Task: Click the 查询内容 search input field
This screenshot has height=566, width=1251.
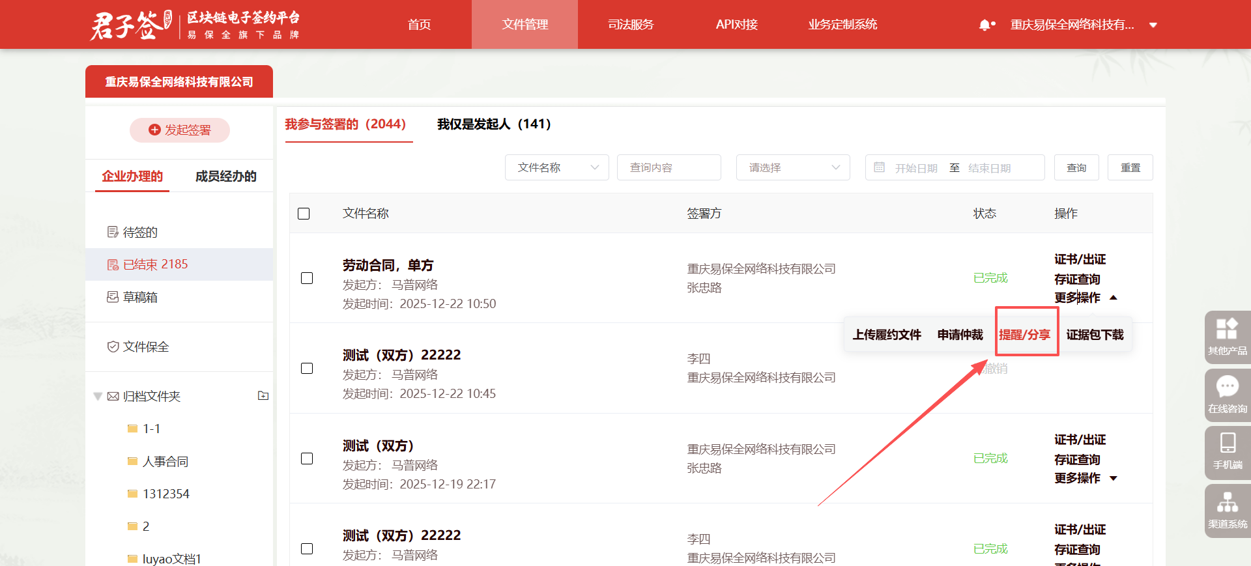Action: [x=669, y=167]
